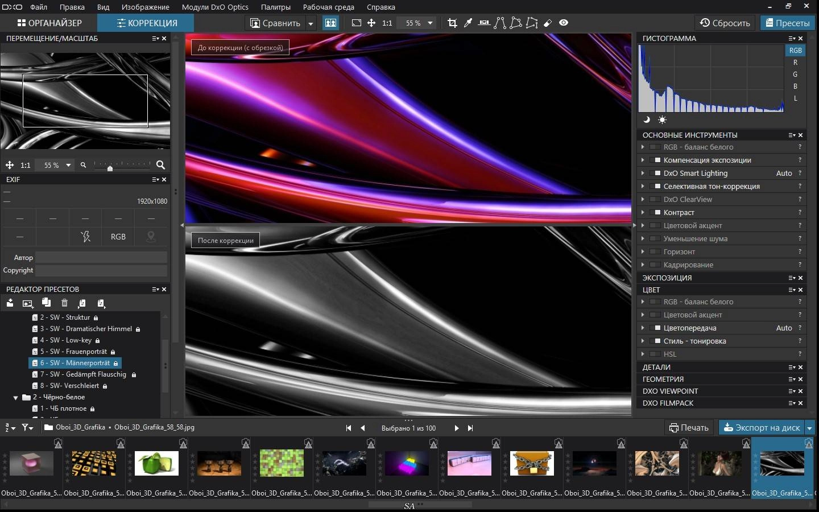Expand Селективная тон-коррекция section

(643, 186)
